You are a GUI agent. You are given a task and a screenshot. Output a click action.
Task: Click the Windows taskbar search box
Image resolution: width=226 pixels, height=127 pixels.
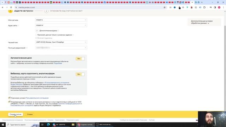click(23, 125)
